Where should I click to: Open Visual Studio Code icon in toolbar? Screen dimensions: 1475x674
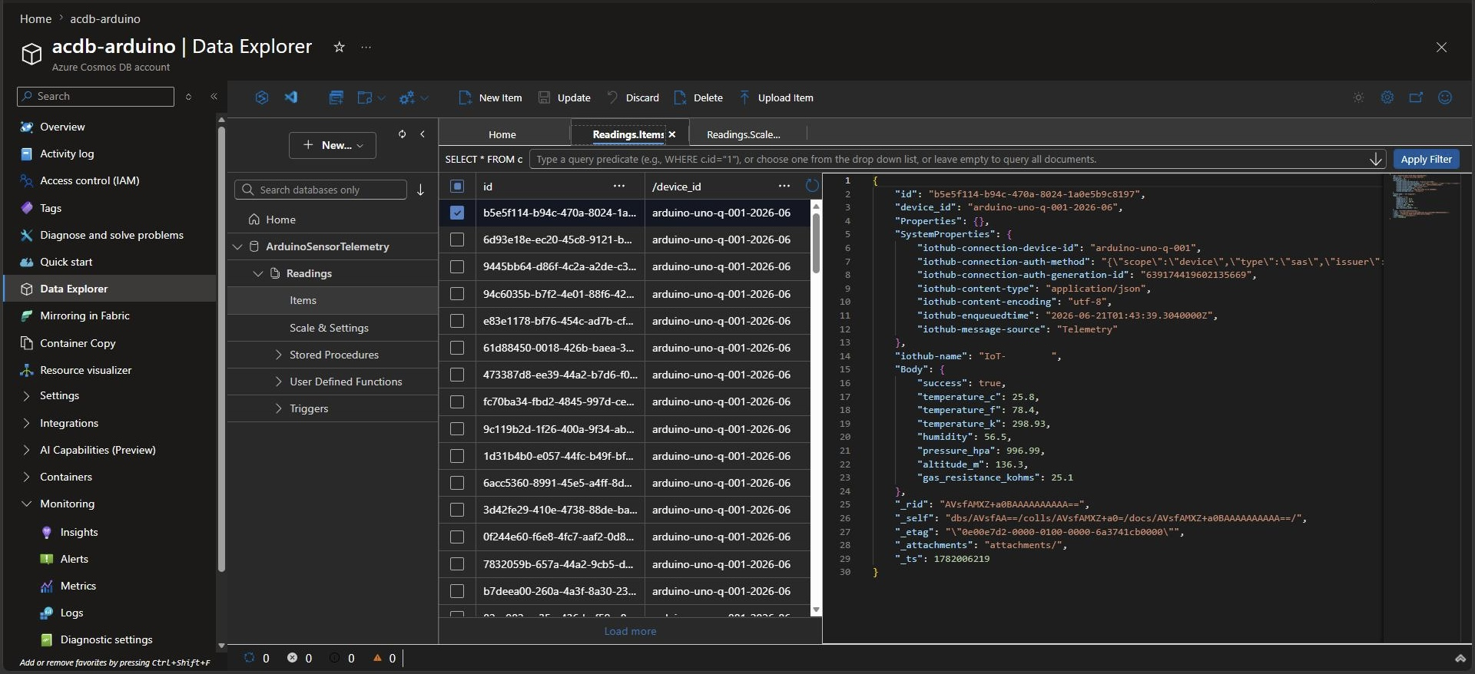(291, 97)
